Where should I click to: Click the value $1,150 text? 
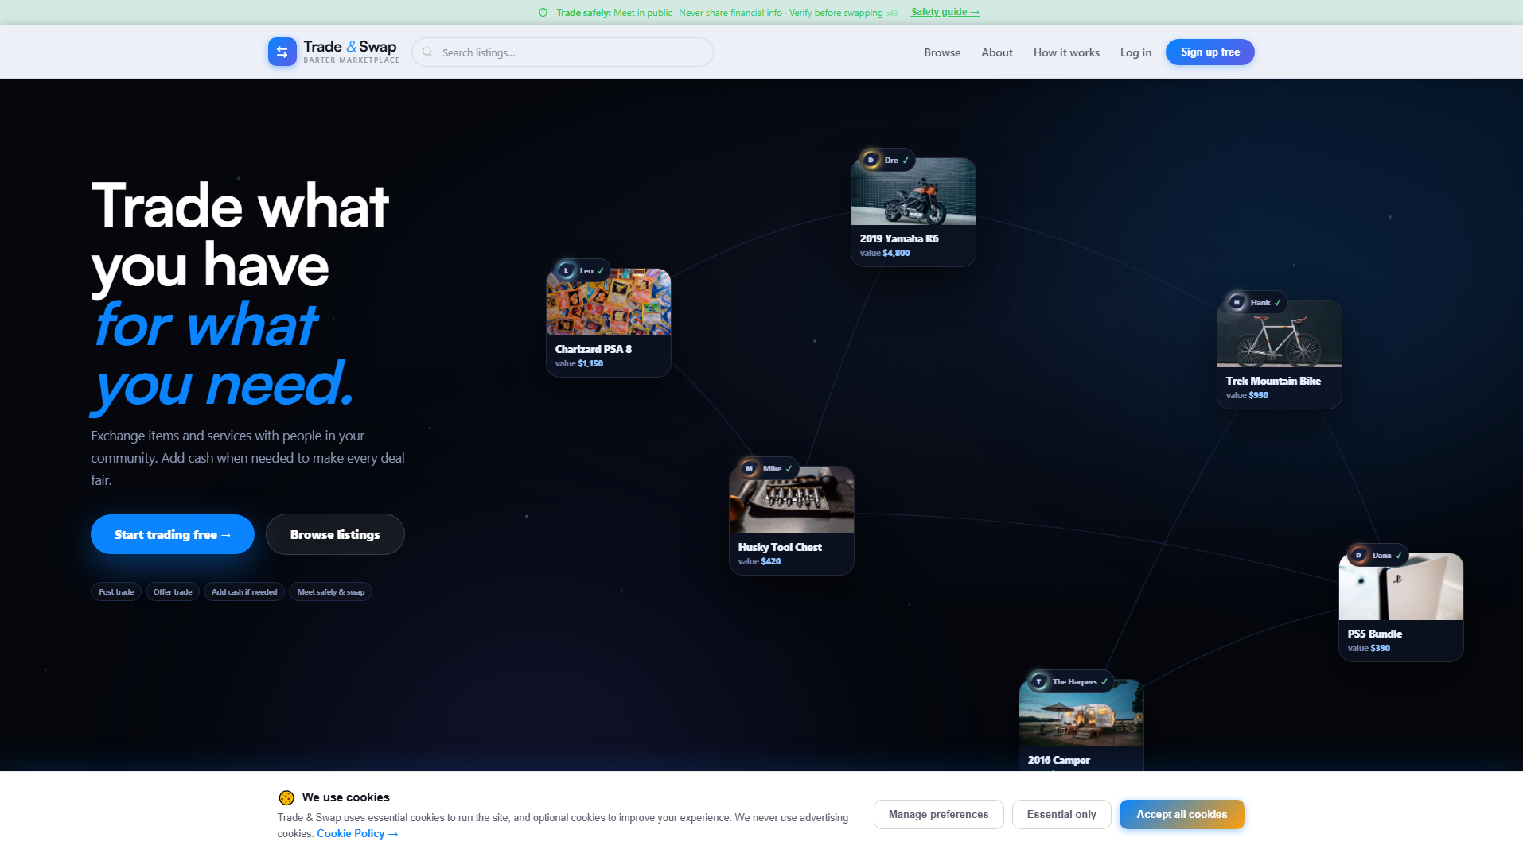(579, 363)
